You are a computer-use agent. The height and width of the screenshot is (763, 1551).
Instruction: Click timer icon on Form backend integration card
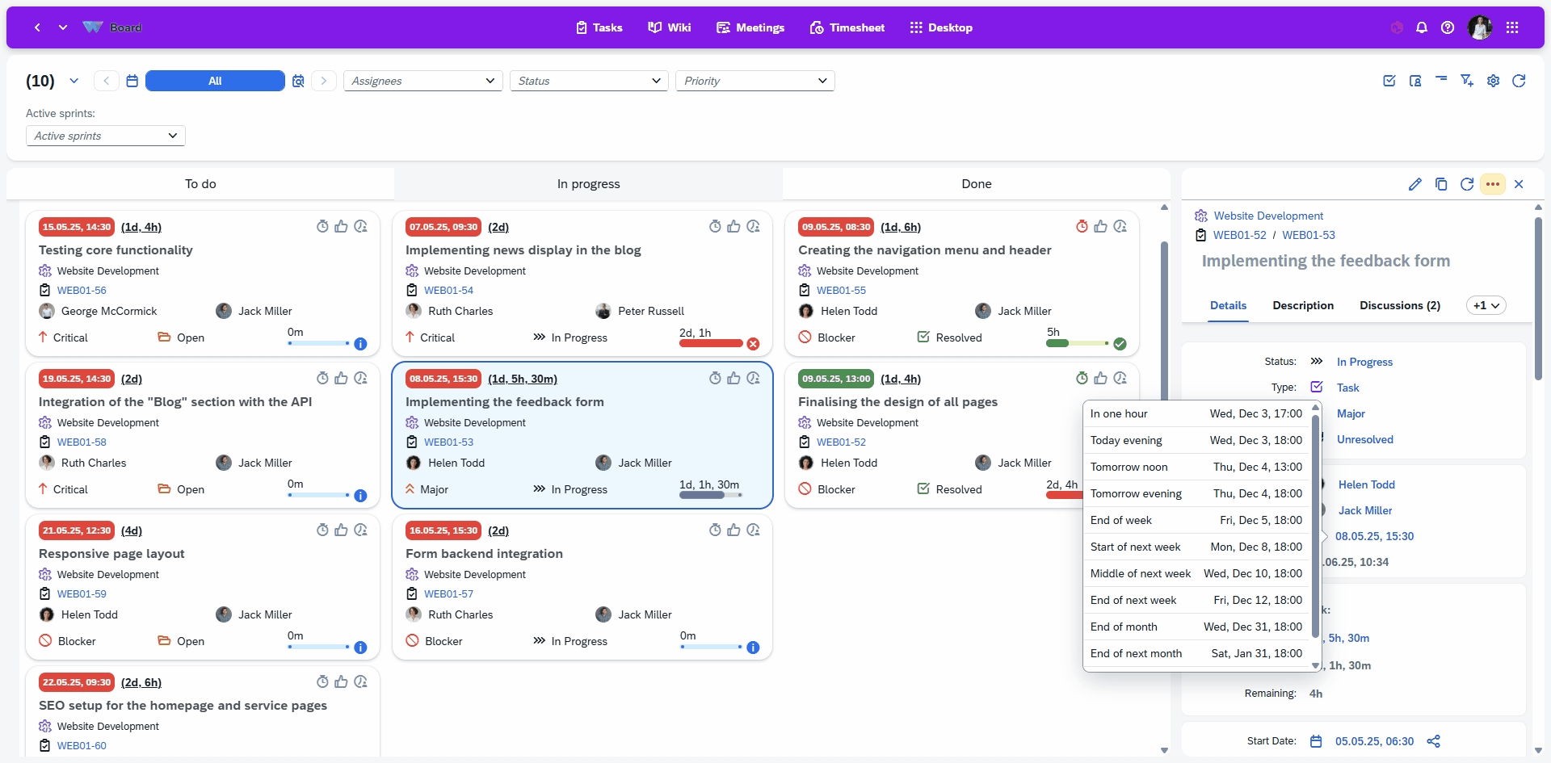(x=715, y=530)
